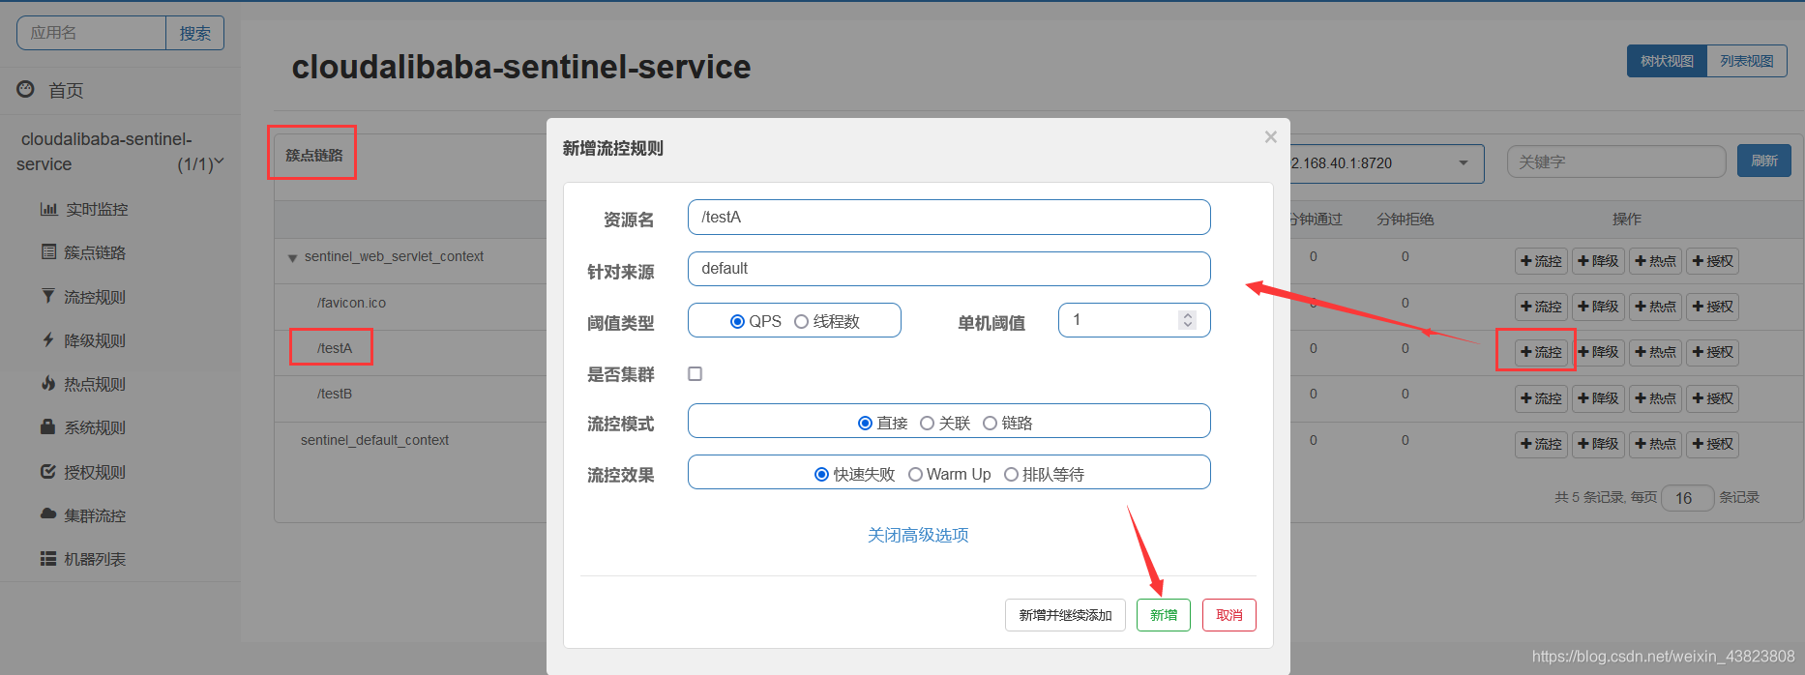
Task: Click +流控 in the /favicon.ico row
Action: pyautogui.click(x=1541, y=307)
